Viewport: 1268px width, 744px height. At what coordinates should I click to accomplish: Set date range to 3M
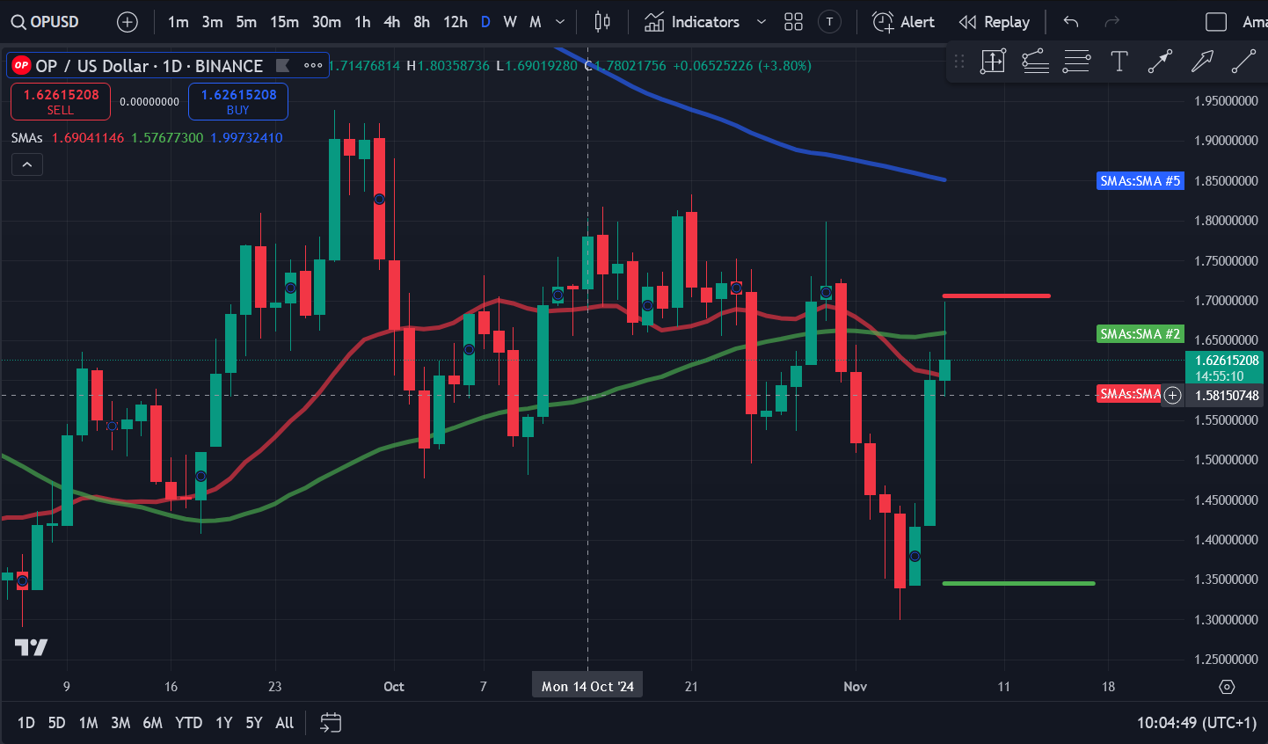point(120,723)
